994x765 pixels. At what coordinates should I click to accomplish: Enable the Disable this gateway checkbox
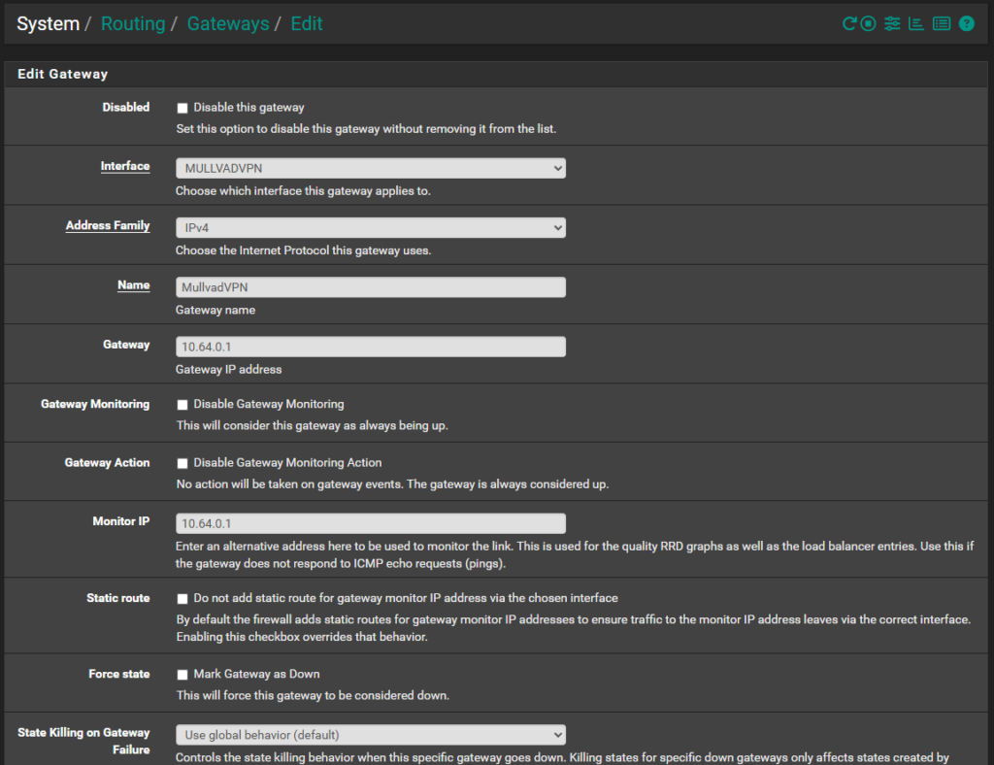click(182, 108)
